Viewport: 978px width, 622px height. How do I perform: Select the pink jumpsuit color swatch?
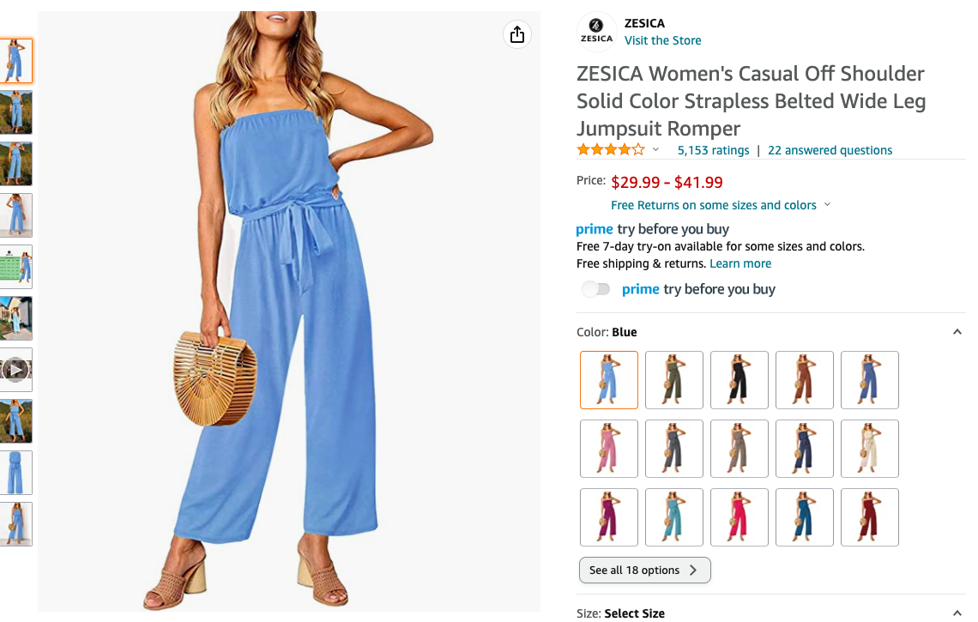coord(609,449)
